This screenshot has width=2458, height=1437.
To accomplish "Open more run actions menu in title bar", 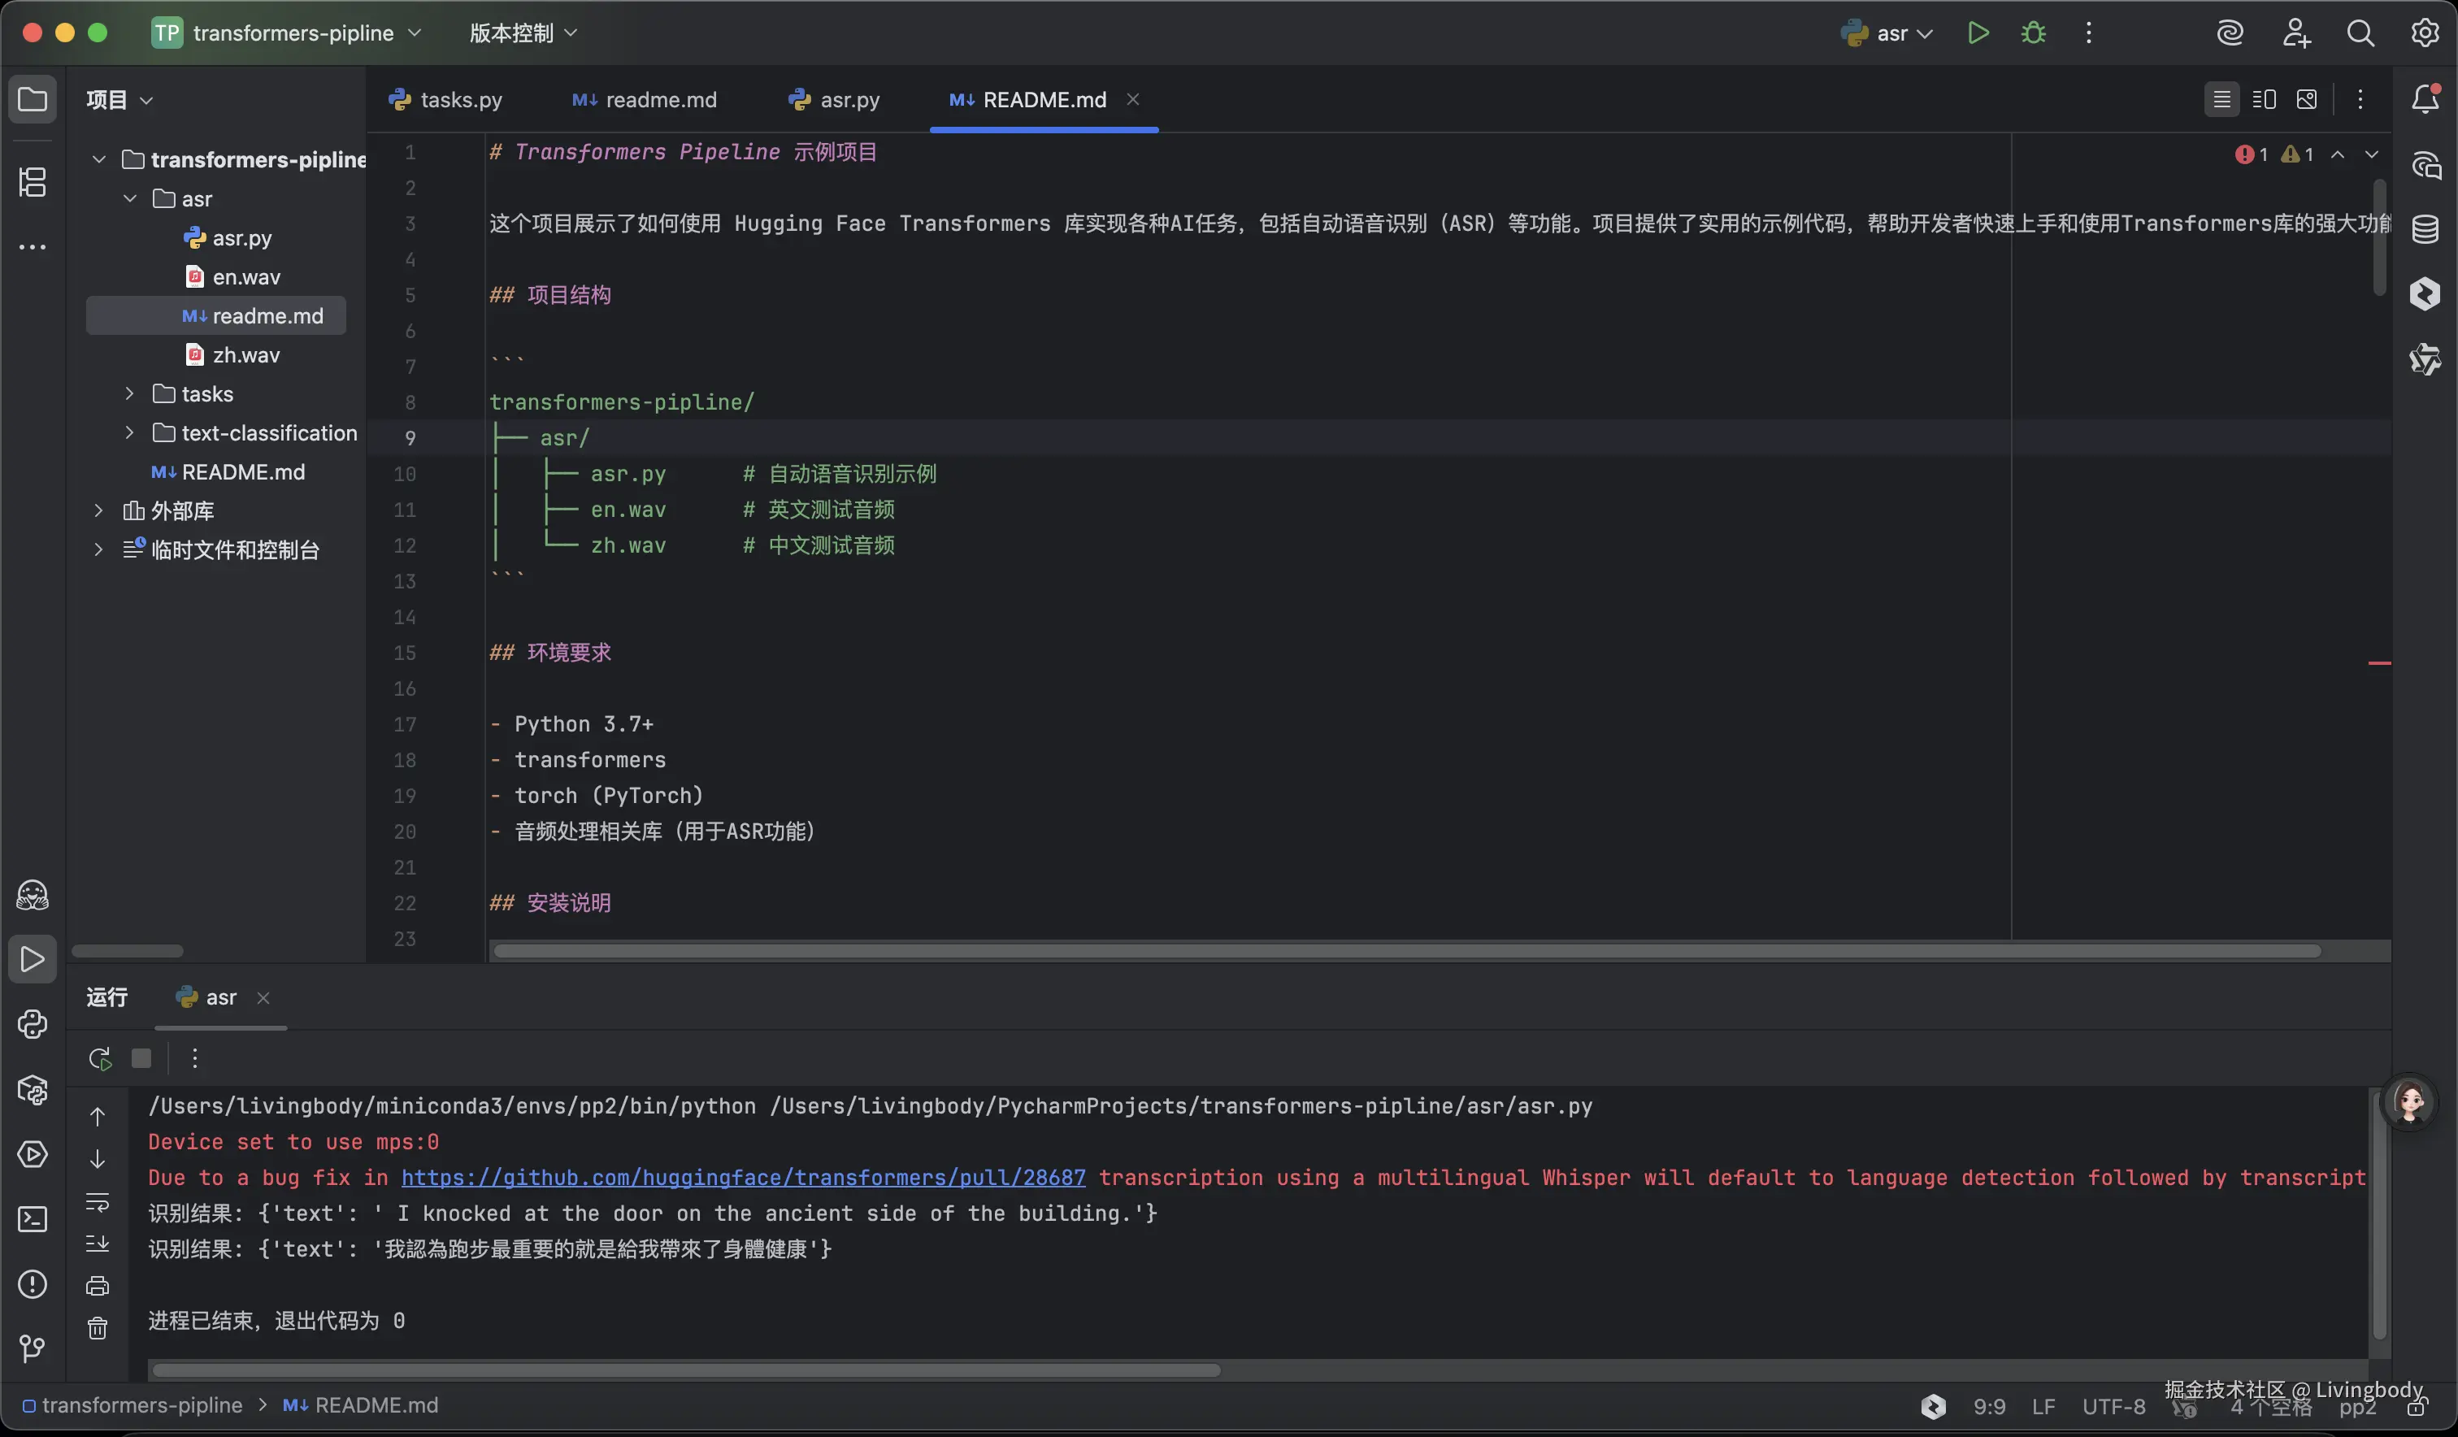I will click(2088, 33).
